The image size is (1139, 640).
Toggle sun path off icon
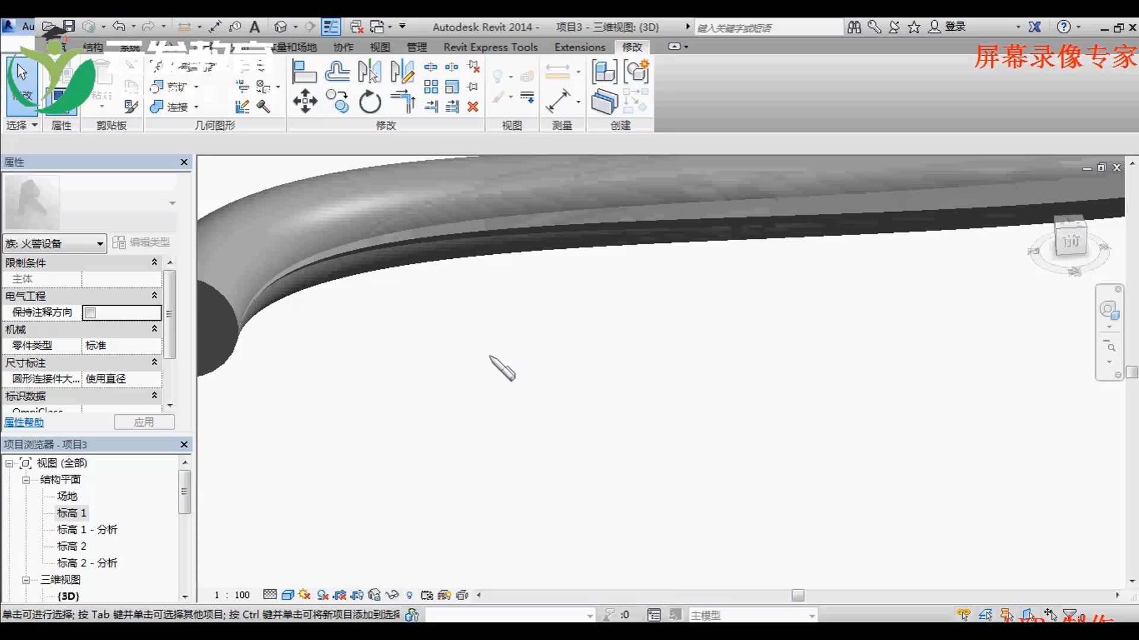305,595
